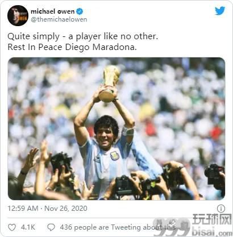233x237 pixels.
Task: Open the Maradona World Cup trophy photo
Action: pos(116,128)
